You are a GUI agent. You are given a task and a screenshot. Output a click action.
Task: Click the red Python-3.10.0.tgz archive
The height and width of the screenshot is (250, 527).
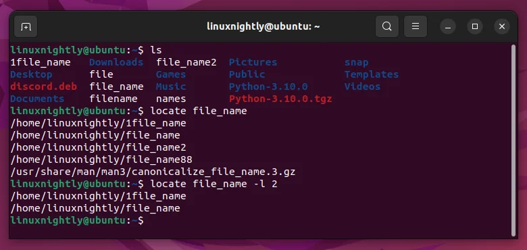pyautogui.click(x=280, y=99)
